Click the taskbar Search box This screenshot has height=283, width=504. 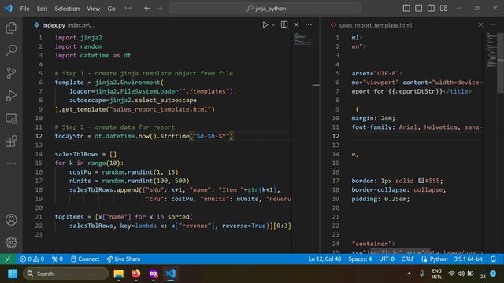pos(66,274)
